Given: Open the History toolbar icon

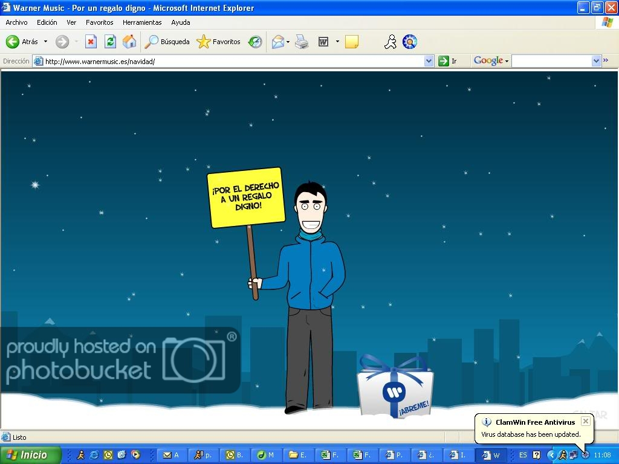Looking at the screenshot, I should [x=256, y=42].
